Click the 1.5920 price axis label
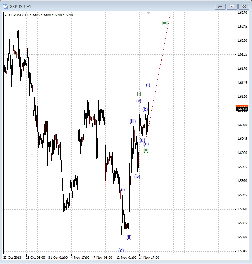Screen dimensions: 252x264 pyautogui.click(x=242, y=209)
